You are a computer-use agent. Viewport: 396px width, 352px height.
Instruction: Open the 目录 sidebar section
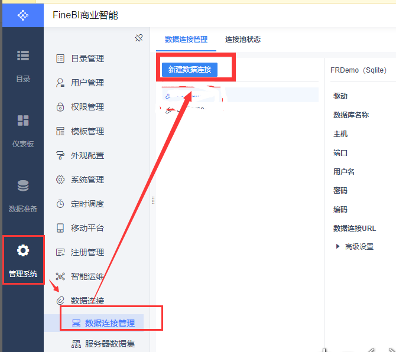tap(23, 66)
